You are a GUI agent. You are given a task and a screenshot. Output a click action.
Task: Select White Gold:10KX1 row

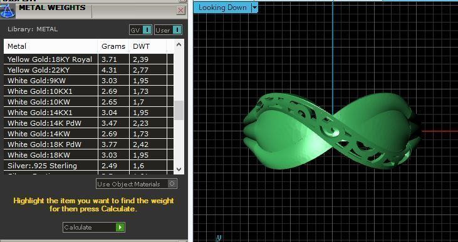point(88,91)
